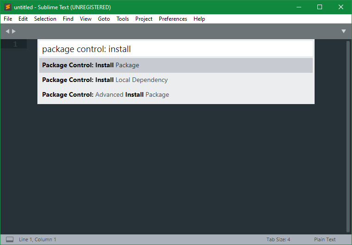Click the previous tab left arrow

pyautogui.click(x=7, y=31)
